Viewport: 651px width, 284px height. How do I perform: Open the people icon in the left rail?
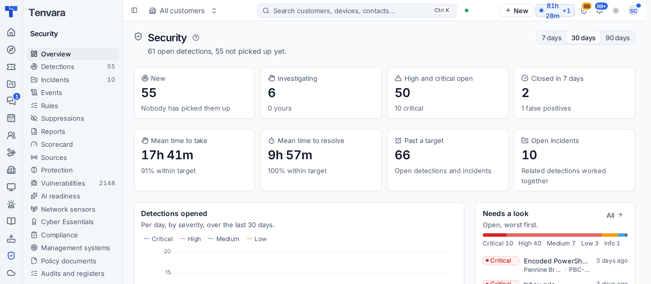pos(11,135)
